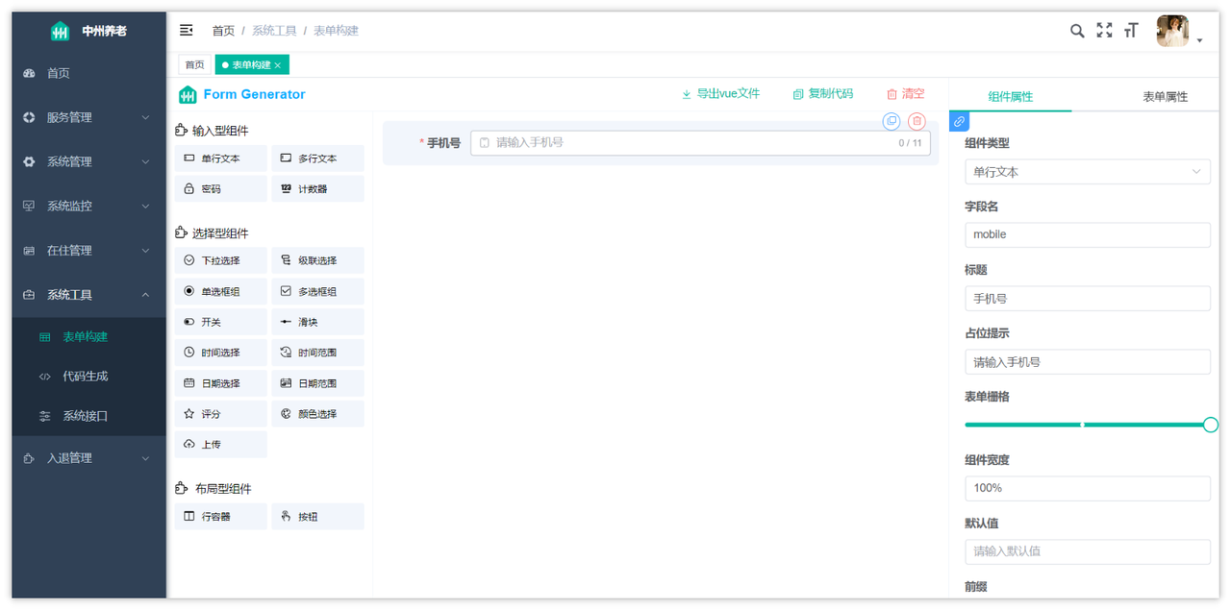
Task: Add a 颜色选择 color picker component
Action: pos(317,414)
